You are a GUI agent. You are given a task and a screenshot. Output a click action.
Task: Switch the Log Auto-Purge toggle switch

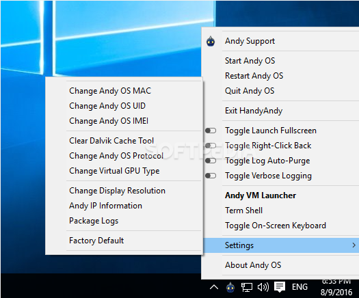coord(211,161)
